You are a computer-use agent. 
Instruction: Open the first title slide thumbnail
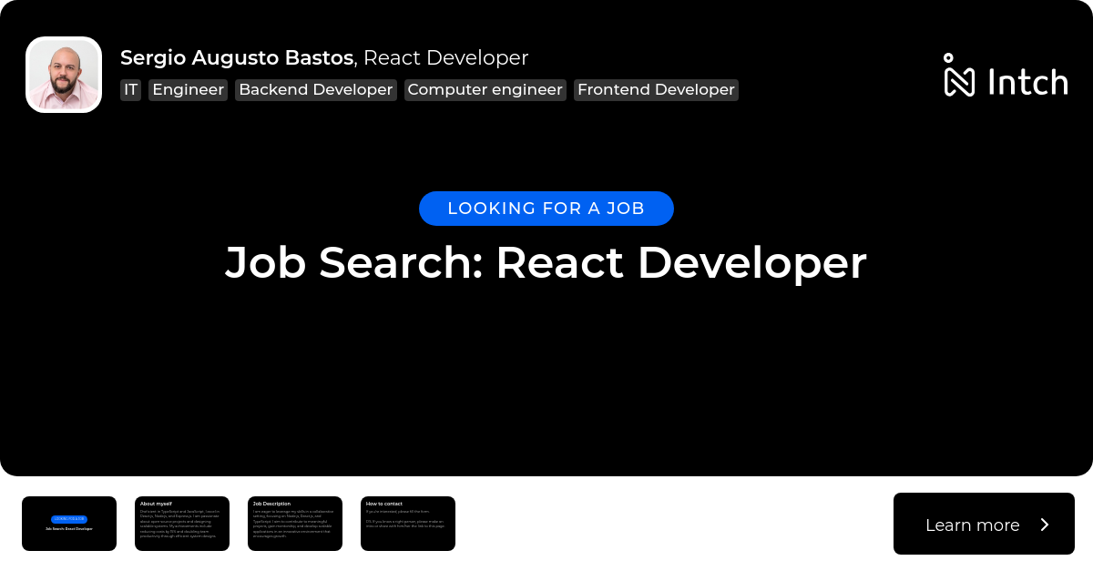tap(69, 524)
